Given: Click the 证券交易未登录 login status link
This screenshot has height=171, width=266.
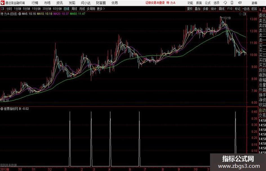Looking at the screenshot, I should pyautogui.click(x=155, y=3).
